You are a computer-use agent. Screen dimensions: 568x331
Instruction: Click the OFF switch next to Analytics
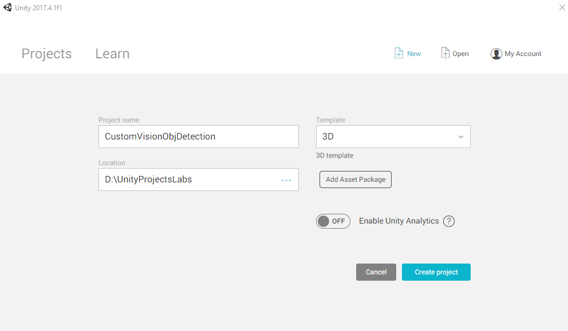pos(333,221)
